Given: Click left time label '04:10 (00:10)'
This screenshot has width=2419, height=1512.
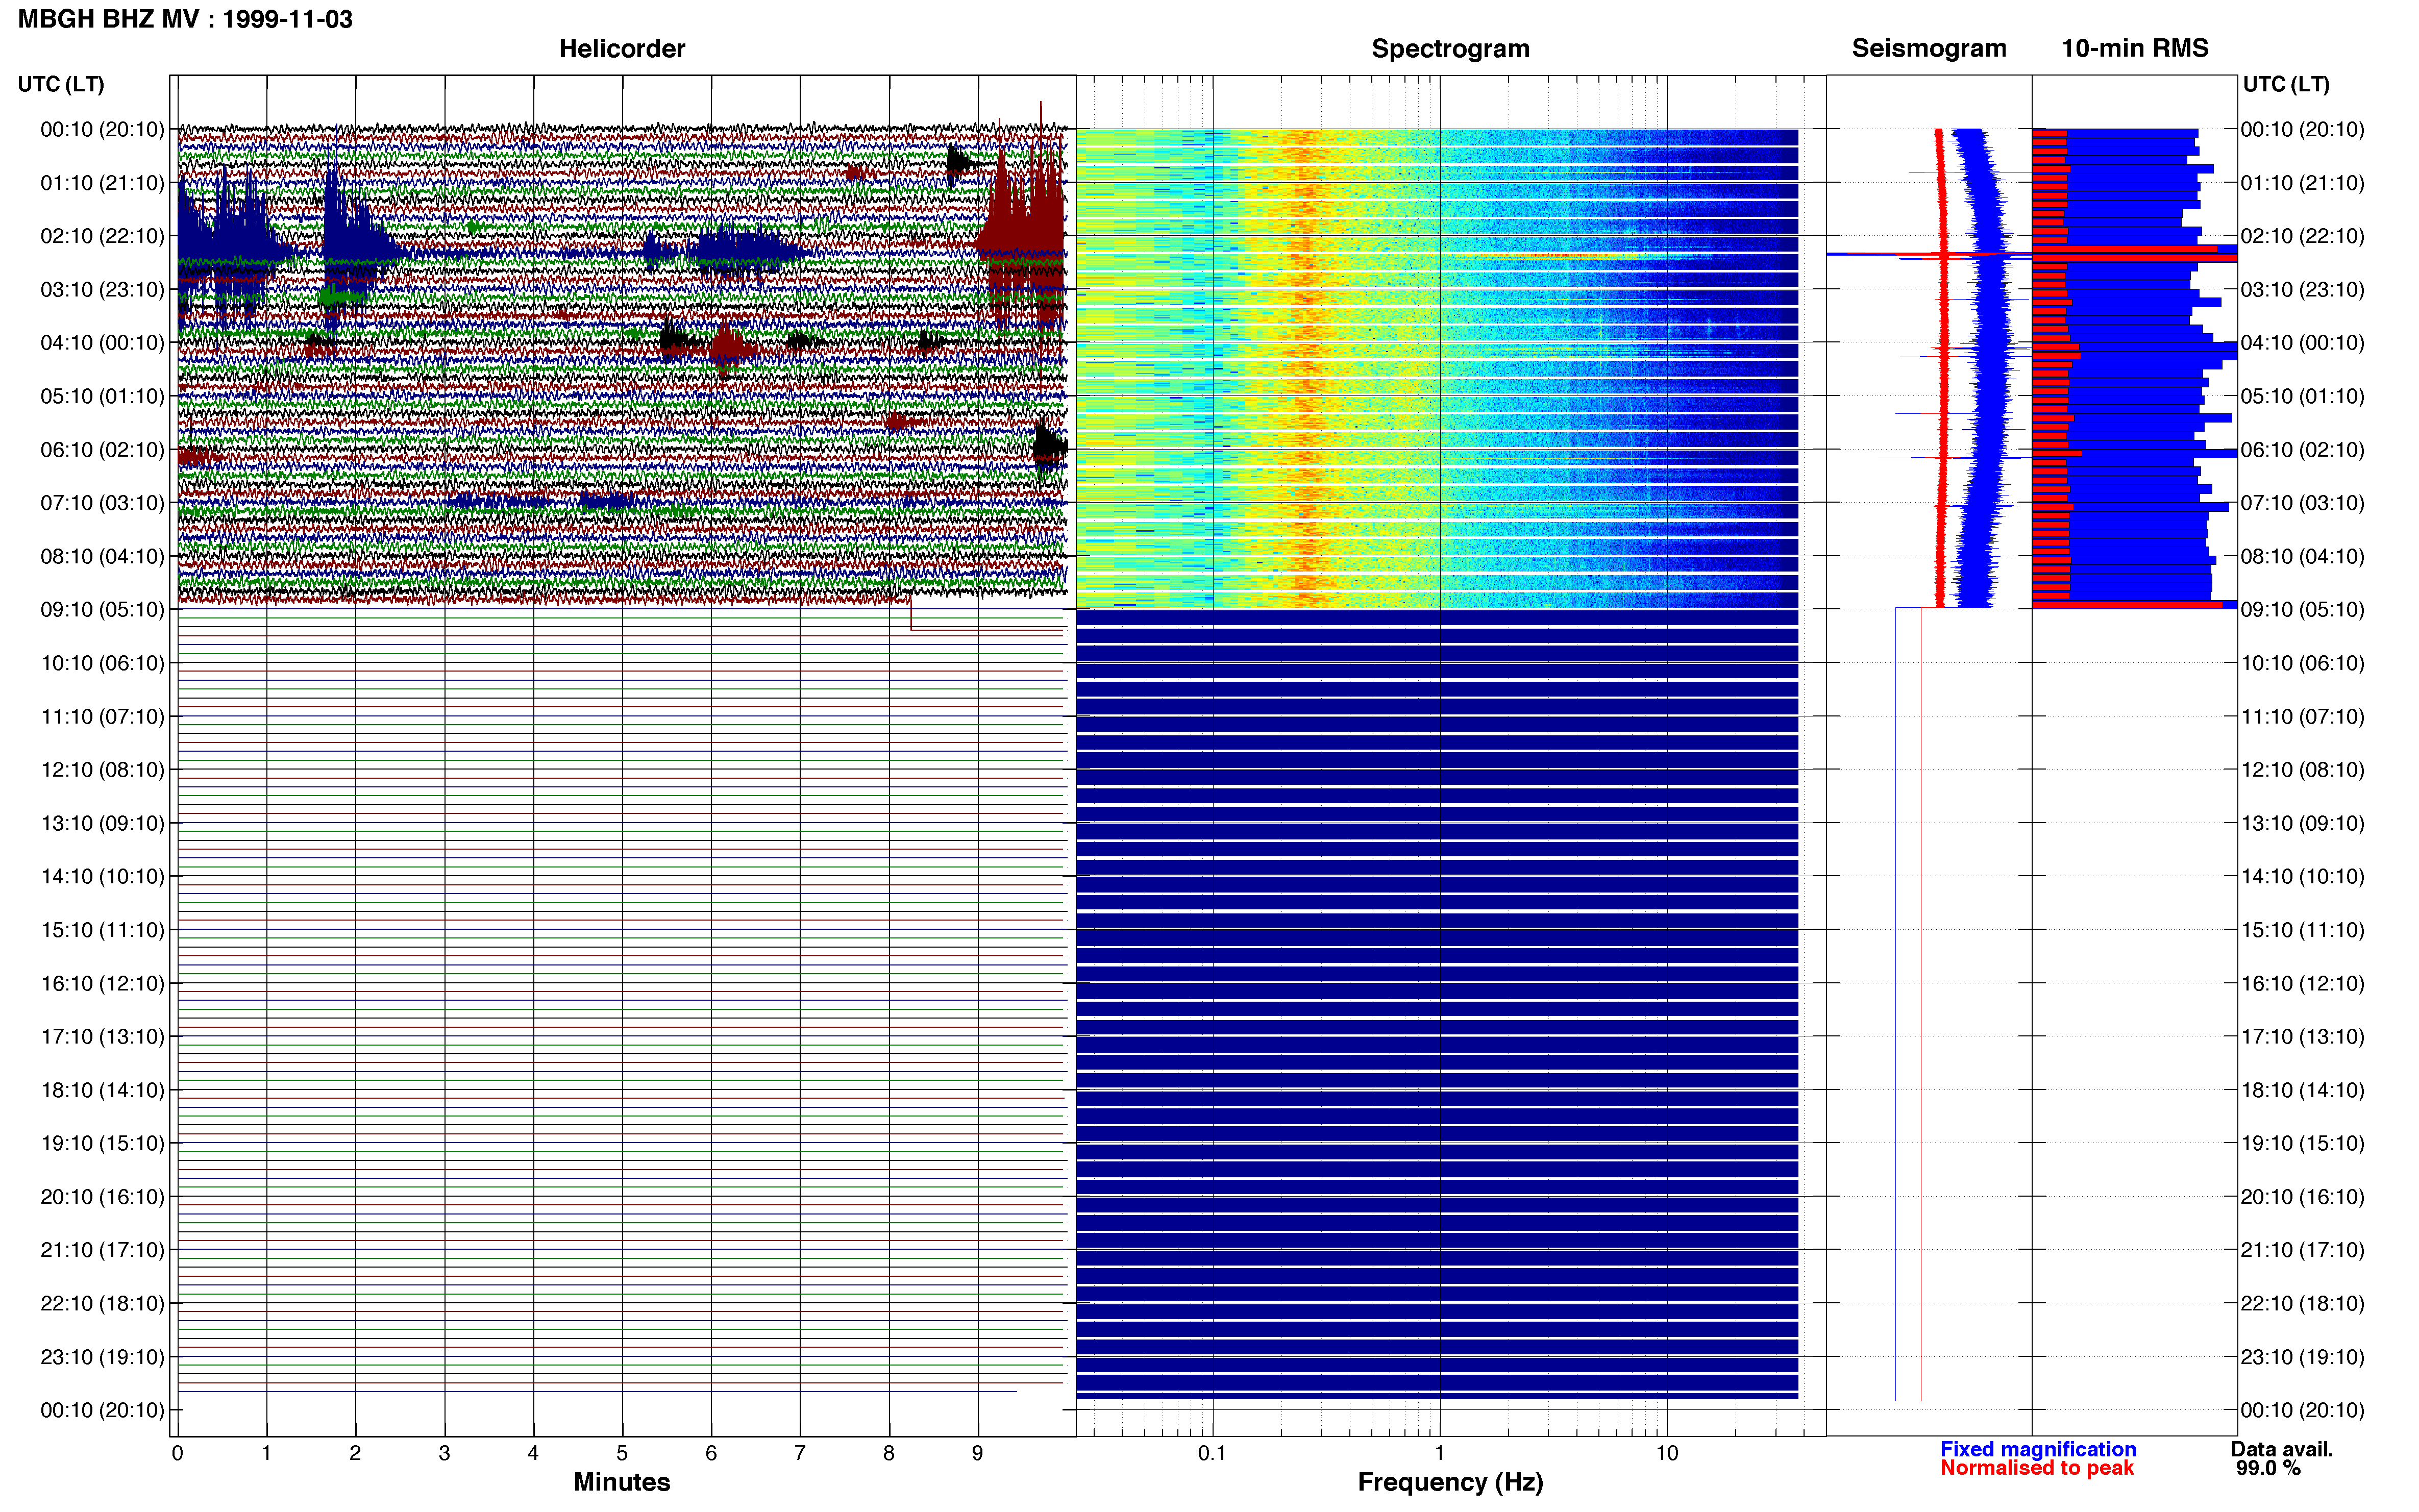Looking at the screenshot, I should tap(102, 343).
